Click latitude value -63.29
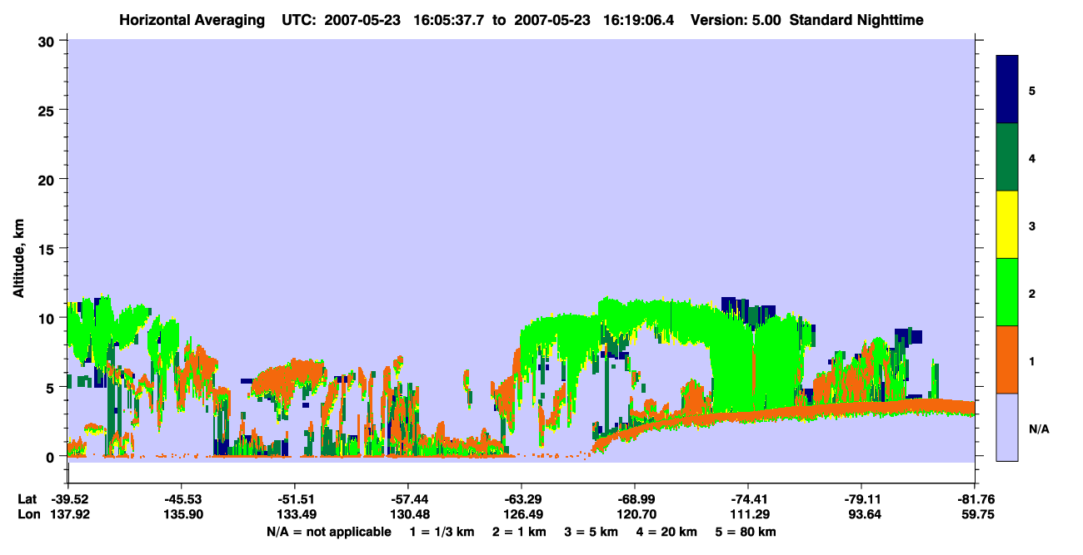1083x555 pixels. tap(521, 499)
